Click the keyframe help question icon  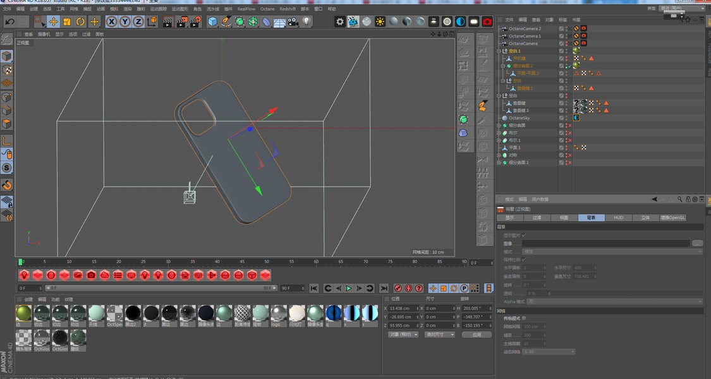tap(418, 288)
